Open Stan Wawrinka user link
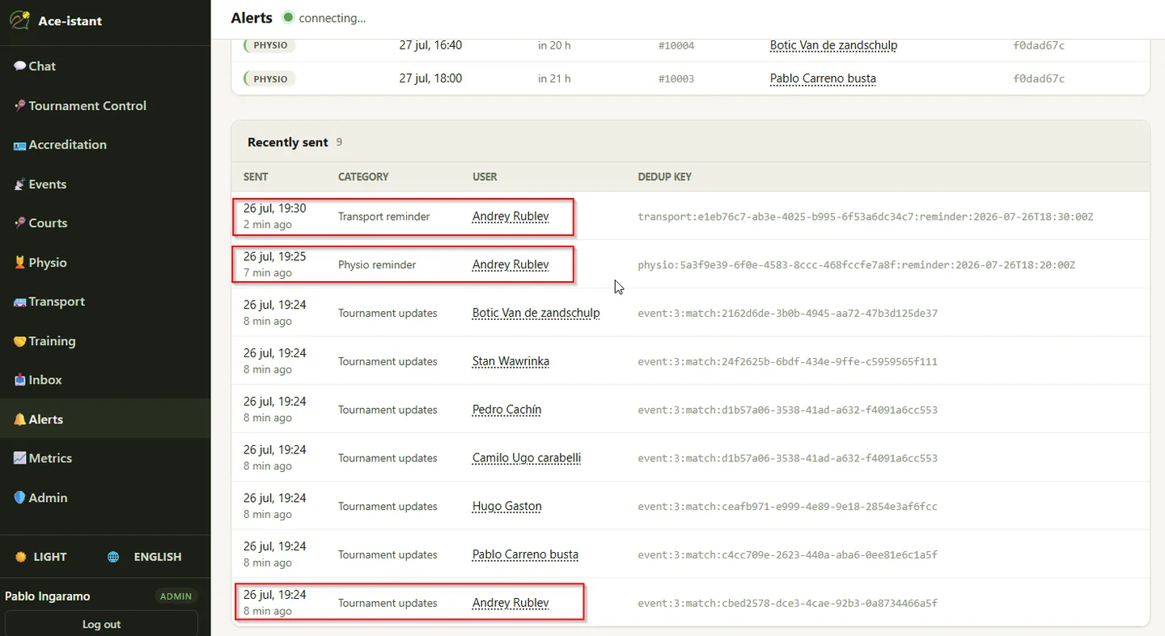The image size is (1165, 636). pos(510,361)
